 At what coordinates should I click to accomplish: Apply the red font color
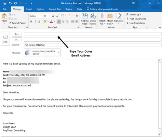click(51, 22)
